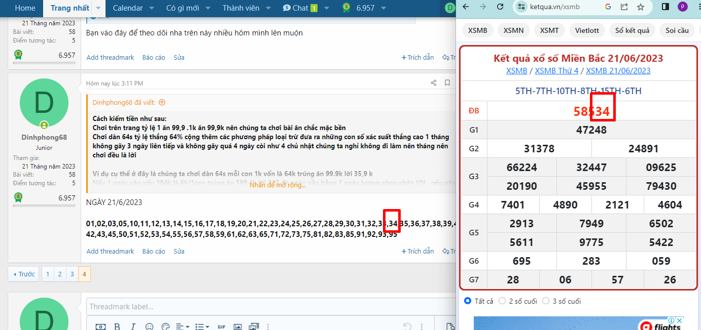Go to page 3 of the thread
The width and height of the screenshot is (701, 330).
(72, 274)
